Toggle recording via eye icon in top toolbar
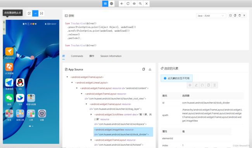Screen dimensions: 252x148 pyautogui.click(x=134, y=3)
